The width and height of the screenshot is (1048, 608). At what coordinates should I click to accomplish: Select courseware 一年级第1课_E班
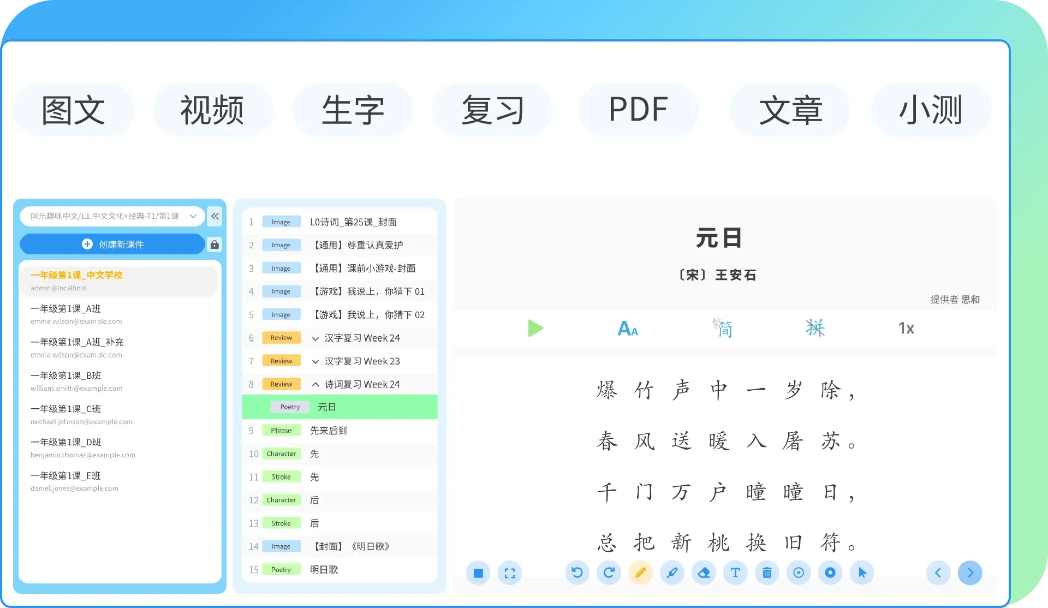(119, 481)
